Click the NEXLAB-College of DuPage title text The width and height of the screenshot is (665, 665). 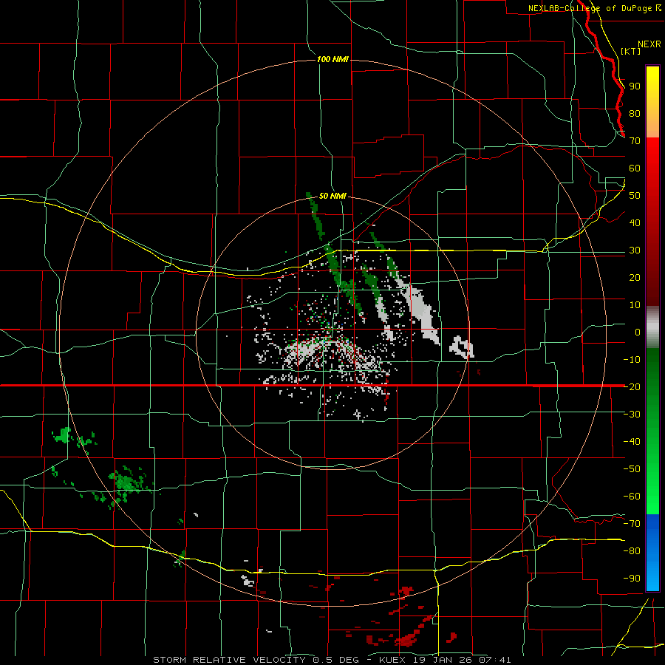tap(590, 8)
